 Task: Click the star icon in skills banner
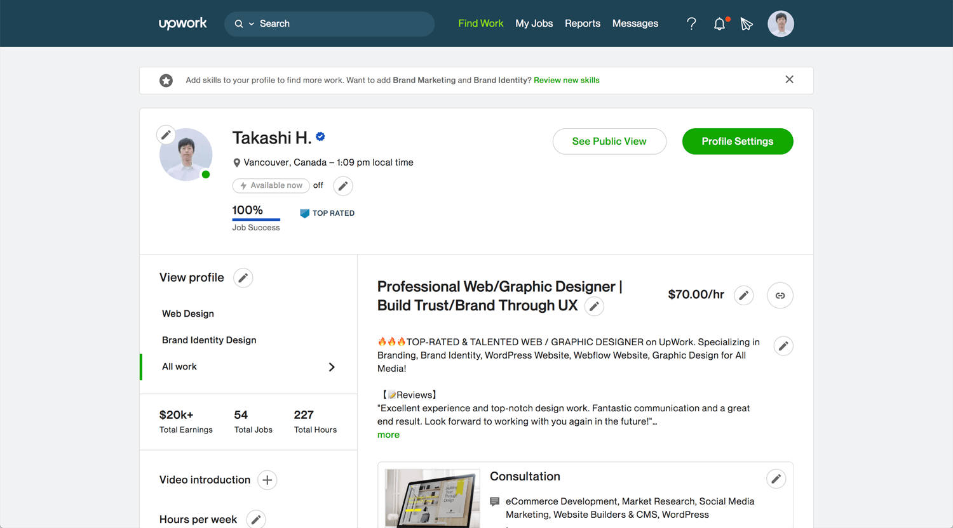(166, 81)
